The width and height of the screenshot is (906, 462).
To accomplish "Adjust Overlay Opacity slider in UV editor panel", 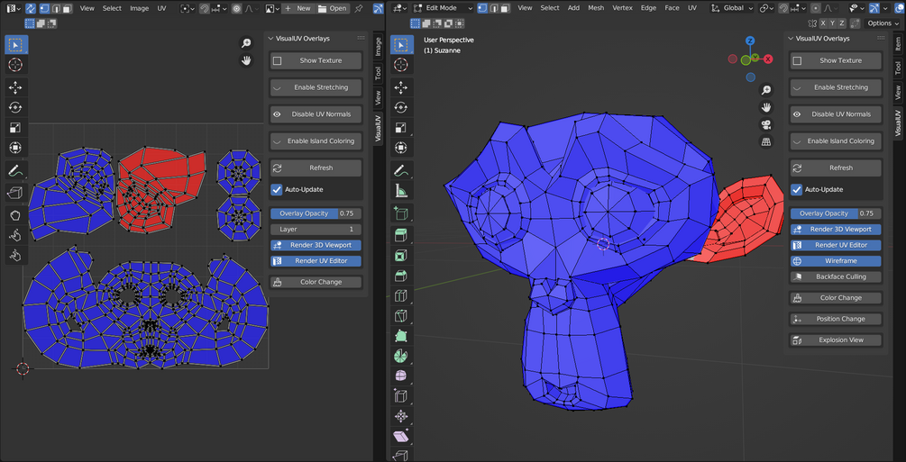I will pos(316,213).
